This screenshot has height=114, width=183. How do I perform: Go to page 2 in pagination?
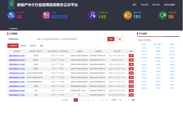click(80, 100)
